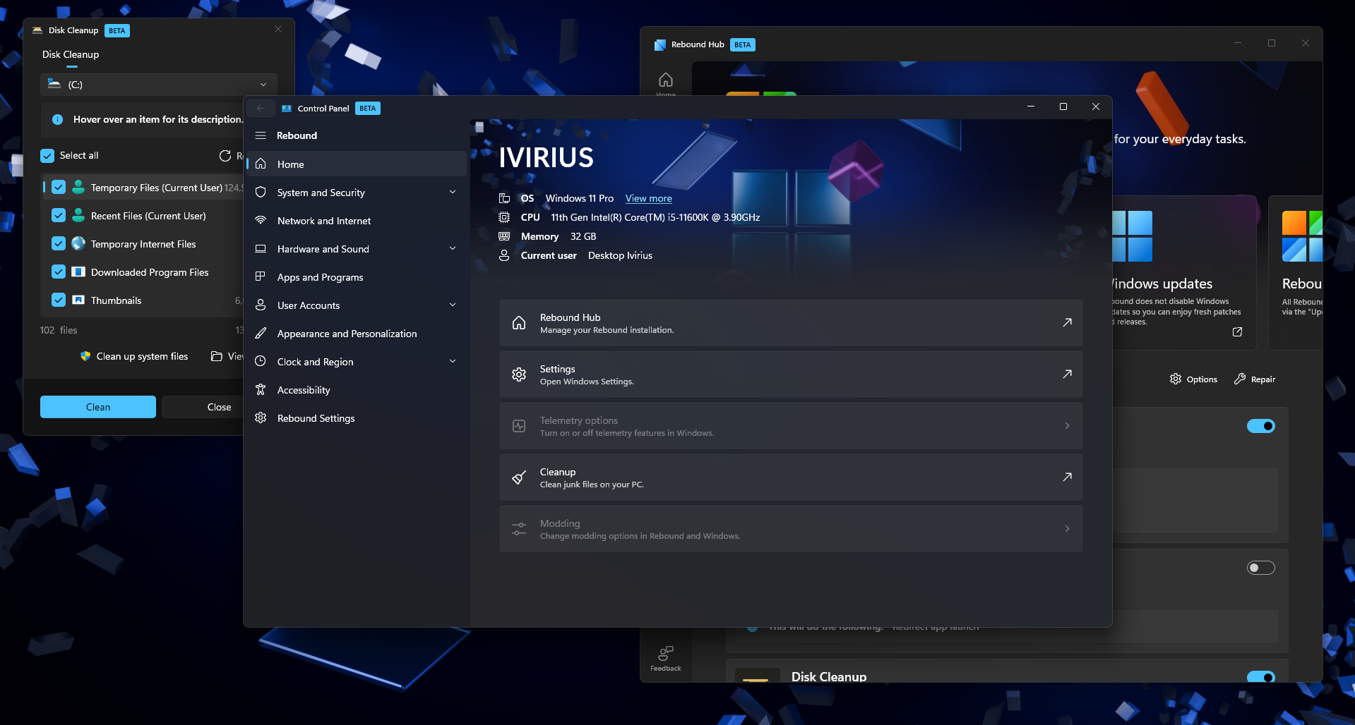Click the Apps and Programs grid icon

261,276
